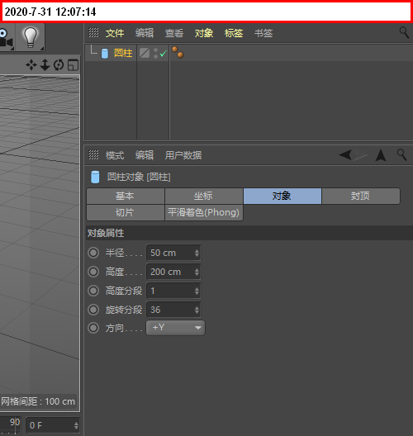413x436 pixels.
Task: Click the cylinder object icon in the tree
Action: 105,53
